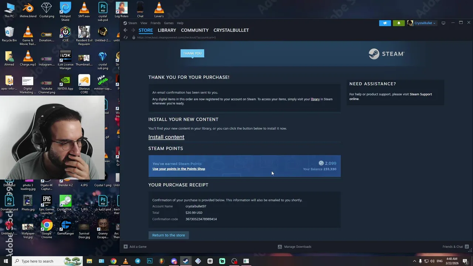Click the $20.99 USD total value

(194, 213)
